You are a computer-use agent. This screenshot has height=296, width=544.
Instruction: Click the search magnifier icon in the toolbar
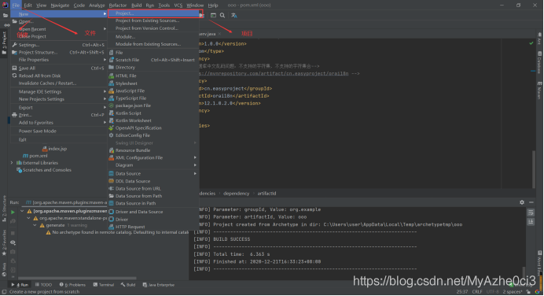[222, 15]
